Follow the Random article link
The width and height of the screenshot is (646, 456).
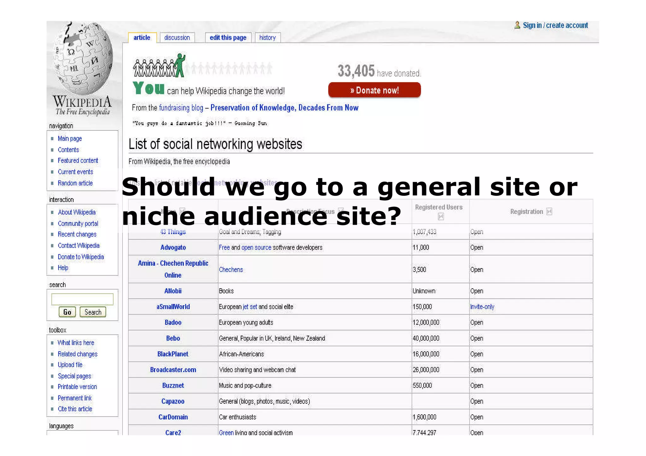pos(75,183)
